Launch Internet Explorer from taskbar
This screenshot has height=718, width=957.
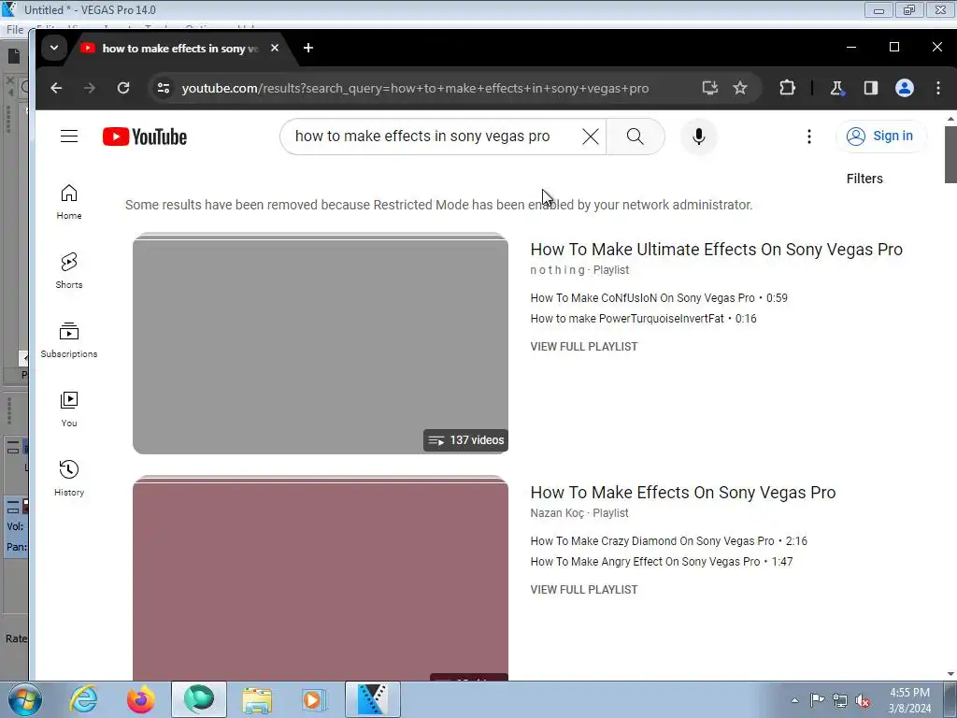[x=83, y=699]
